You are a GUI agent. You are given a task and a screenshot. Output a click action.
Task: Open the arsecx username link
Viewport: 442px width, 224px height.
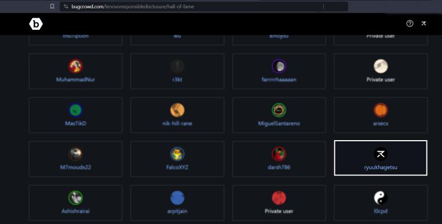[x=381, y=123]
